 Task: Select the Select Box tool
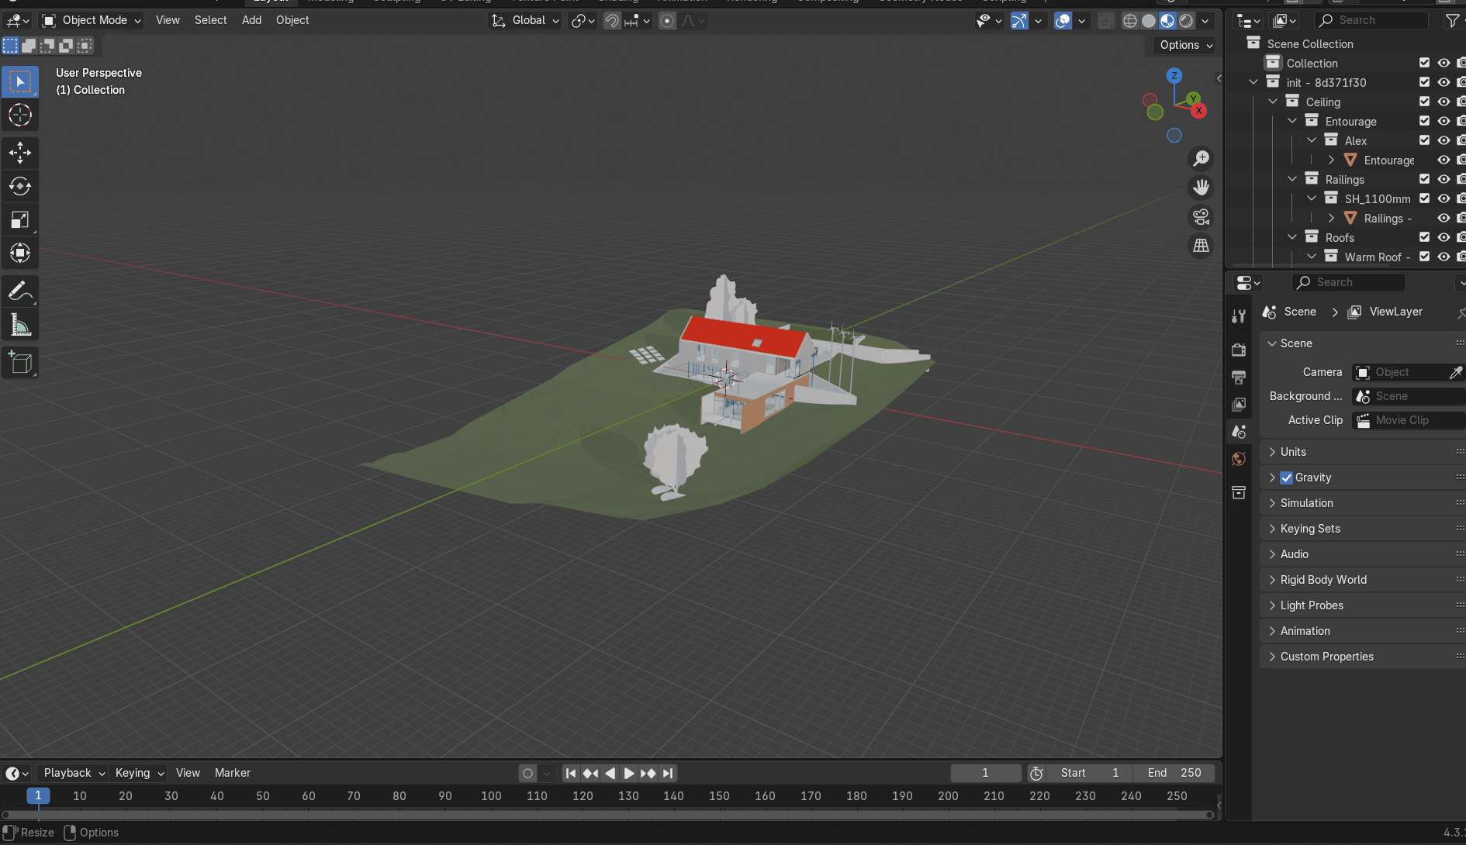(x=20, y=81)
